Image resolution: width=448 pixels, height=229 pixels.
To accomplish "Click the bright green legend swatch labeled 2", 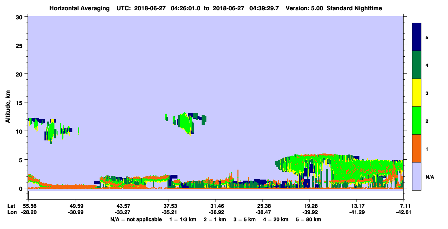I will [x=417, y=121].
